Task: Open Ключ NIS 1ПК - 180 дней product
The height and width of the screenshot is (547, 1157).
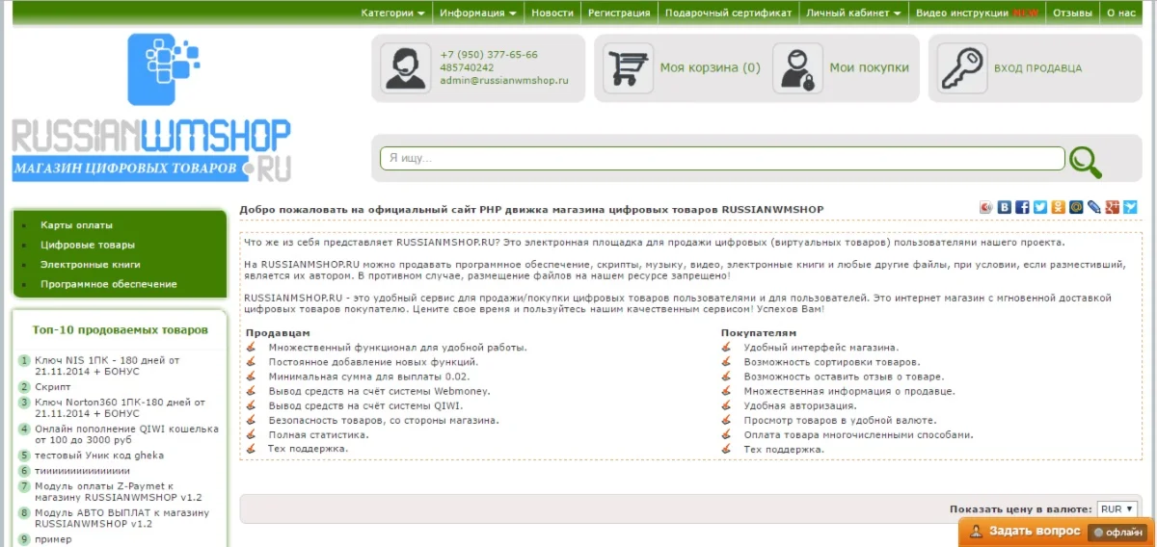Action: coord(107,365)
